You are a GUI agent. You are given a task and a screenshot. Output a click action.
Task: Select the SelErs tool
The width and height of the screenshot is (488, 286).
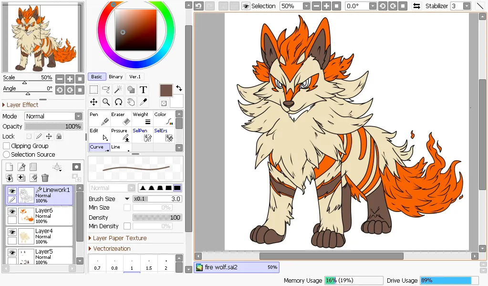pyautogui.click(x=164, y=135)
